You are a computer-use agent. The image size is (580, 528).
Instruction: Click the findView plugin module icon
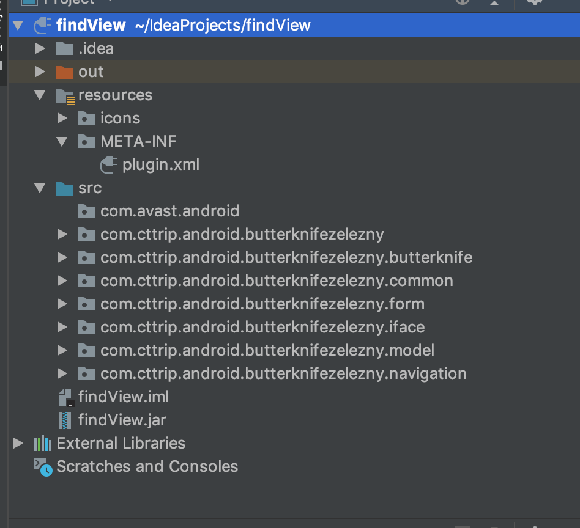point(43,25)
